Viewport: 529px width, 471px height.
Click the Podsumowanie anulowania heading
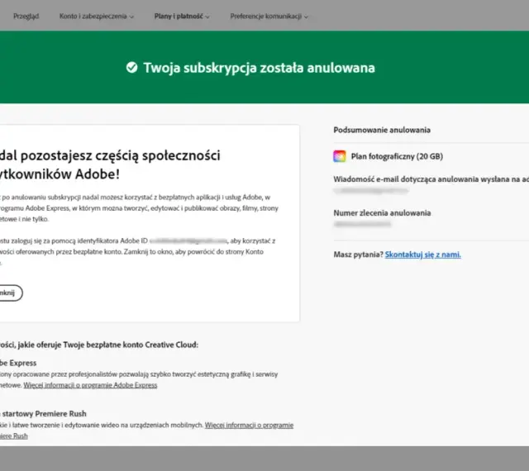pos(382,130)
